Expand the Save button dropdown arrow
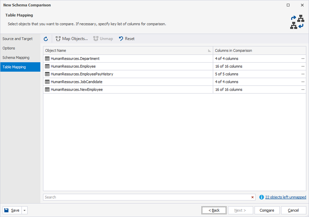Image resolution: width=309 pixels, height=217 pixels. (x=25, y=210)
